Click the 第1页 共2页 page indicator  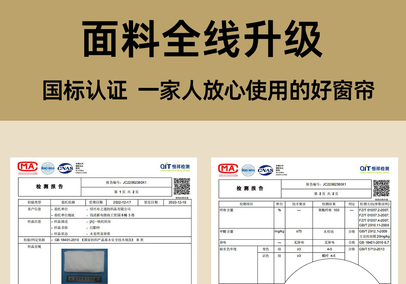pyautogui.click(x=127, y=192)
